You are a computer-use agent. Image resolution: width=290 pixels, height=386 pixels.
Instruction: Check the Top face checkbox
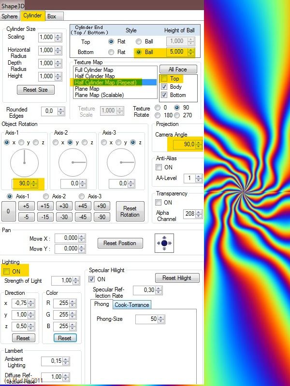164,79
